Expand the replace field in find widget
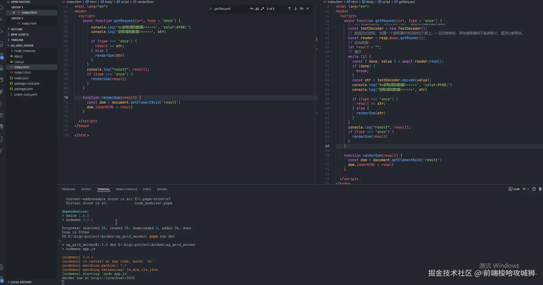Viewport: 543px width, 285px height. pos(211,9)
